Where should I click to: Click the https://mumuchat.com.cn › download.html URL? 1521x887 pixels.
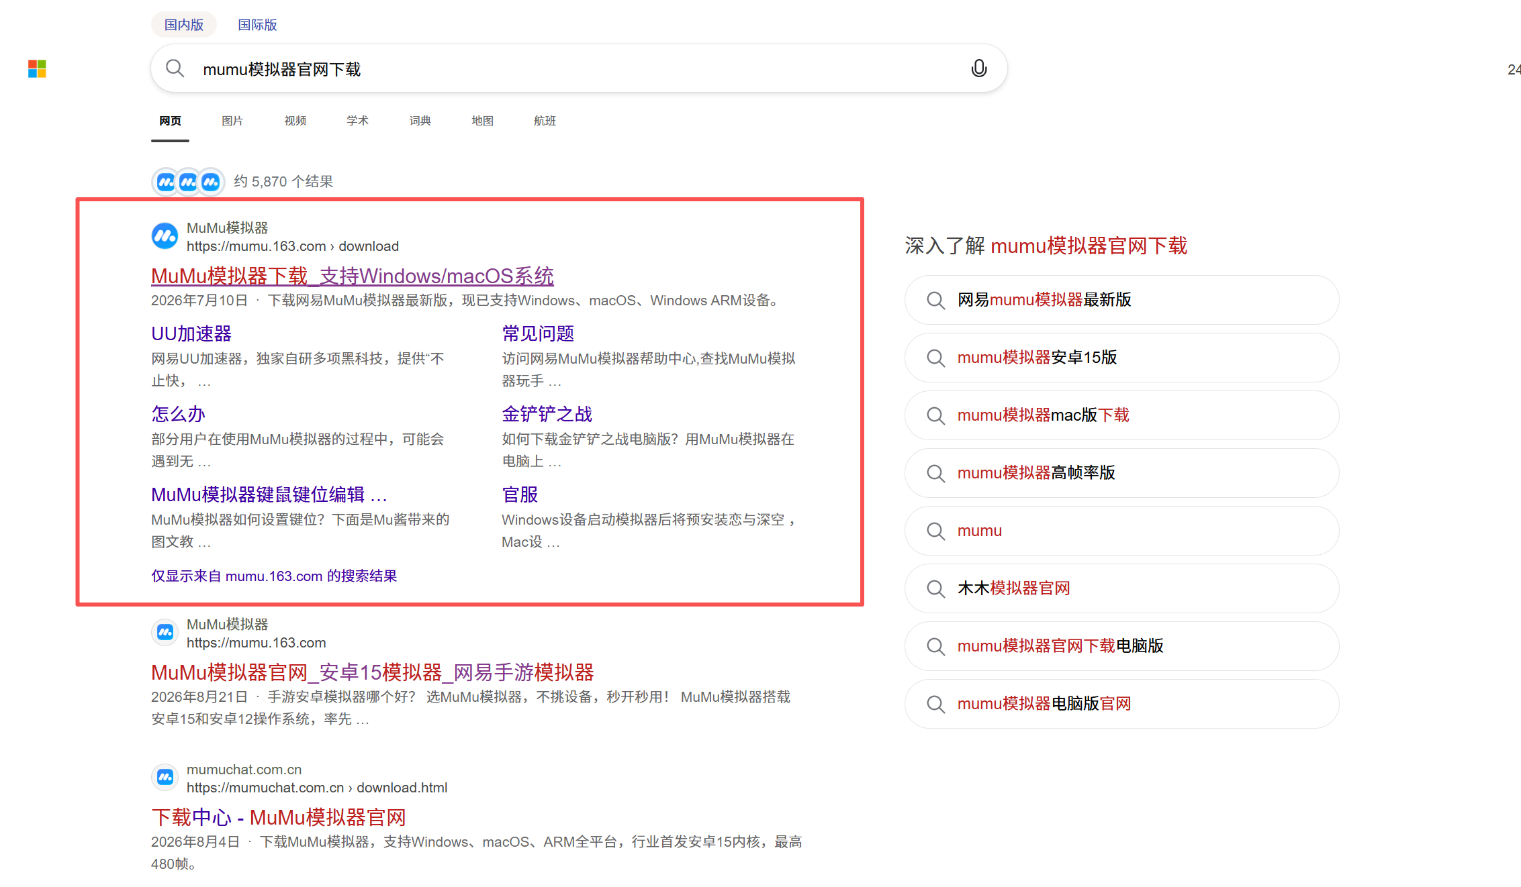(317, 788)
